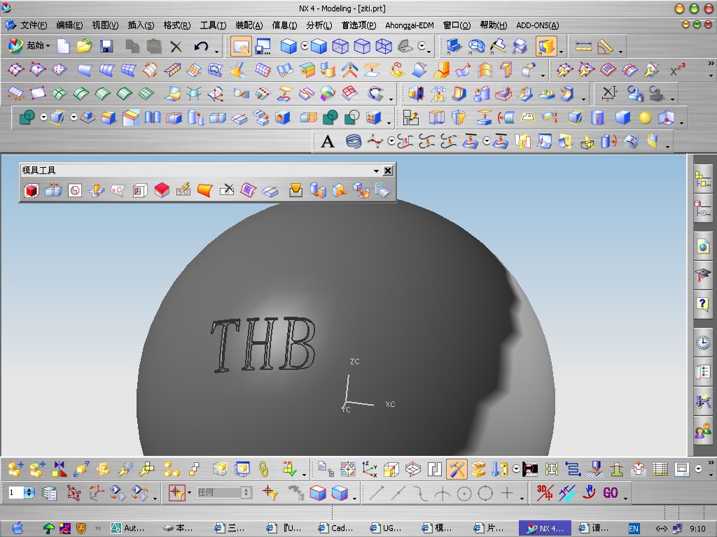
Task: Toggle the quadrant point snap circle icon
Action: (485, 493)
